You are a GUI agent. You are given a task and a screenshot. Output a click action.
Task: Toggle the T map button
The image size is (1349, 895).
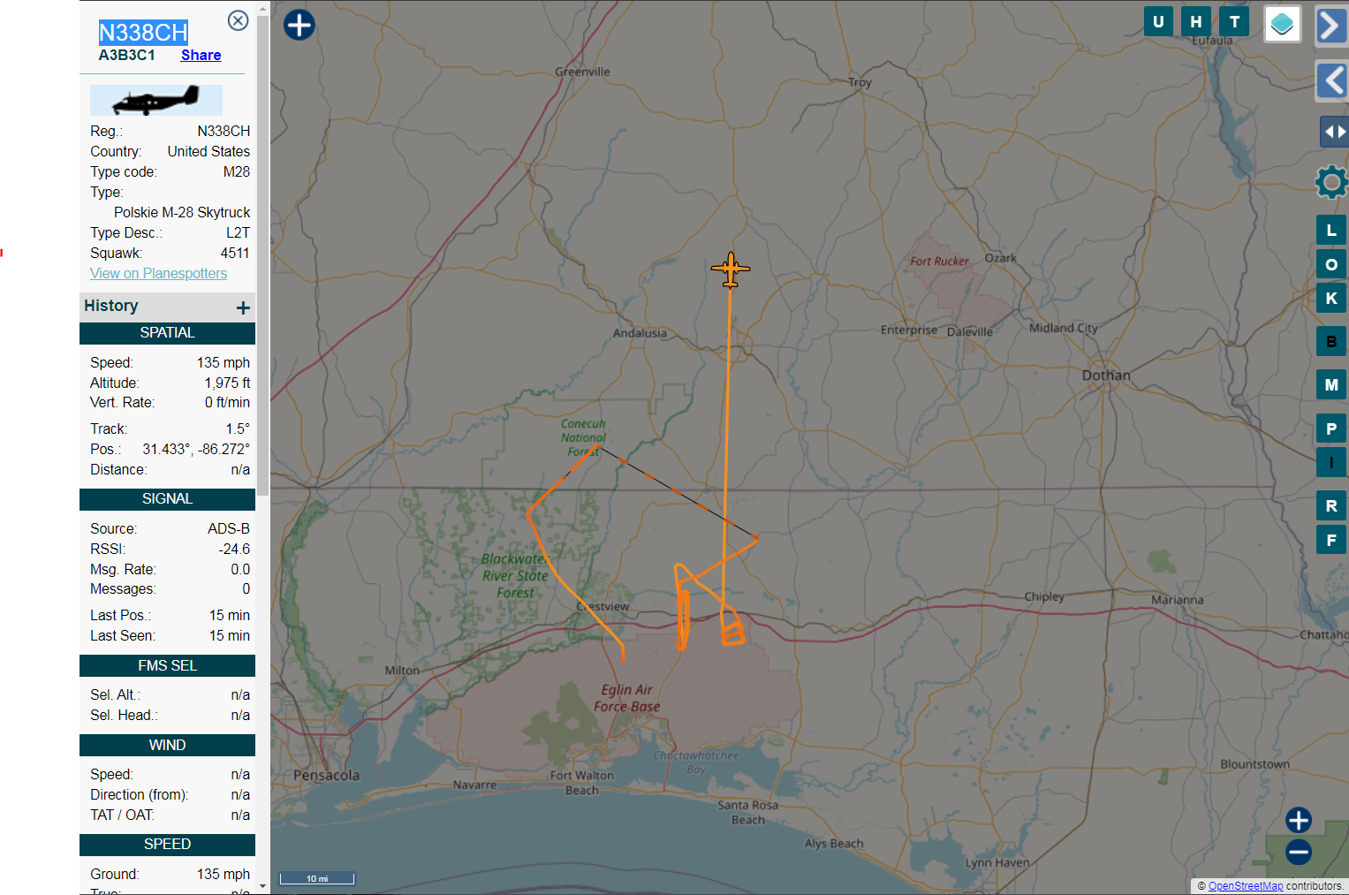click(x=1234, y=21)
